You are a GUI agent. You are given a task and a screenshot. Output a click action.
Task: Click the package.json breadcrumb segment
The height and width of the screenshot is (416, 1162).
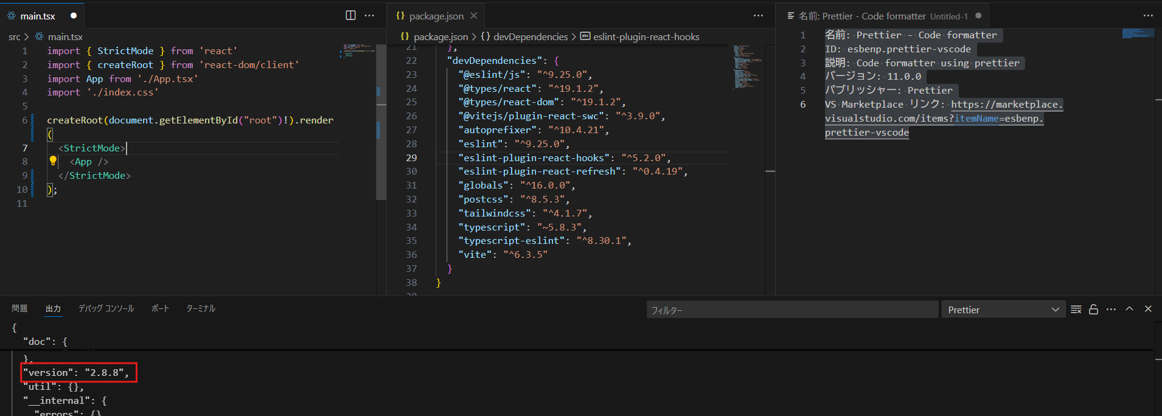pos(441,37)
